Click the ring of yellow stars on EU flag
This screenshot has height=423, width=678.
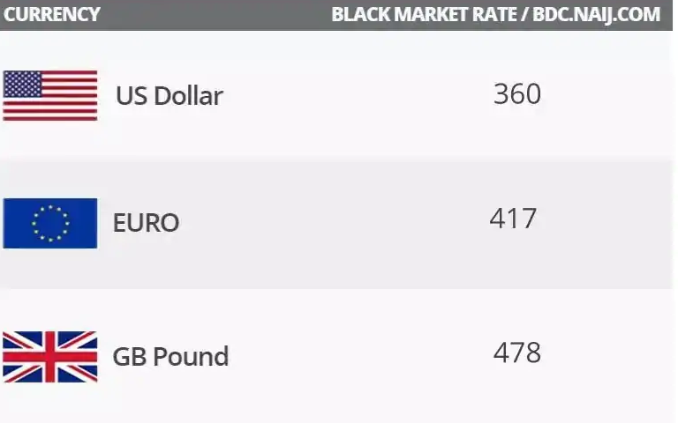pos(50,223)
